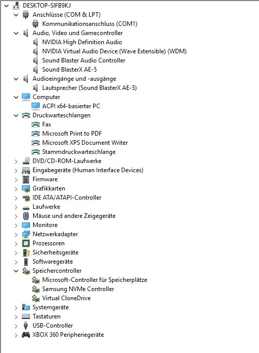The width and height of the screenshot is (259, 353).
Task: Collapse the Audioeingänge und -ausgänge category
Action: click(x=16, y=79)
